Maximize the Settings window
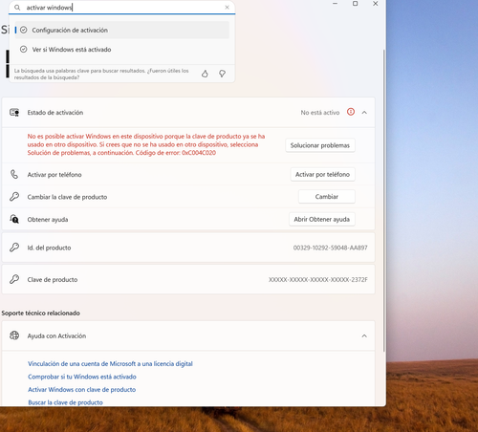This screenshot has width=478, height=432. tap(355, 4)
